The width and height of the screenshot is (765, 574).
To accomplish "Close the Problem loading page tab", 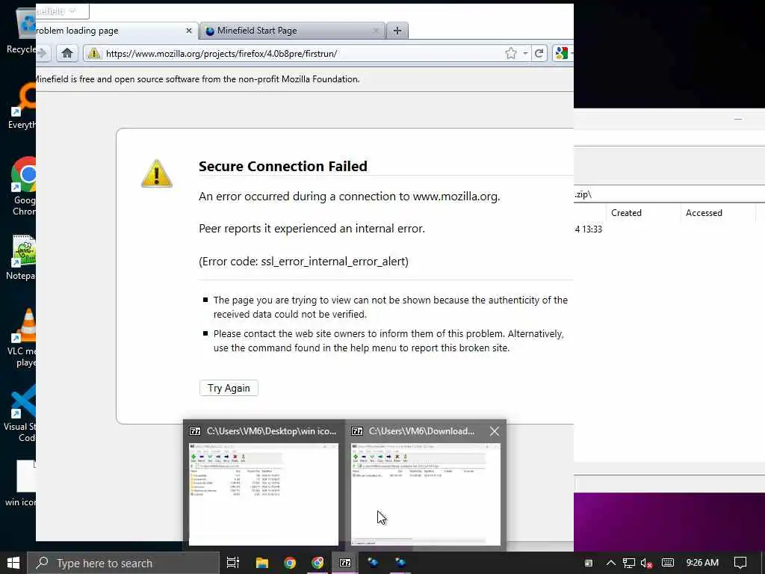I will pyautogui.click(x=189, y=31).
